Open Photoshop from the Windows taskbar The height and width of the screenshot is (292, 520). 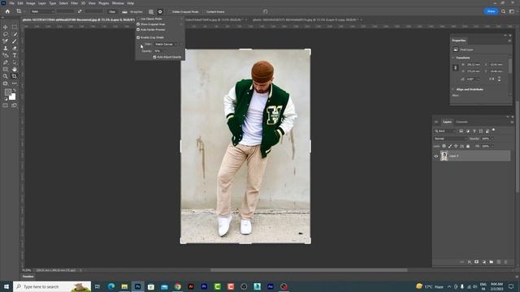click(x=137, y=286)
